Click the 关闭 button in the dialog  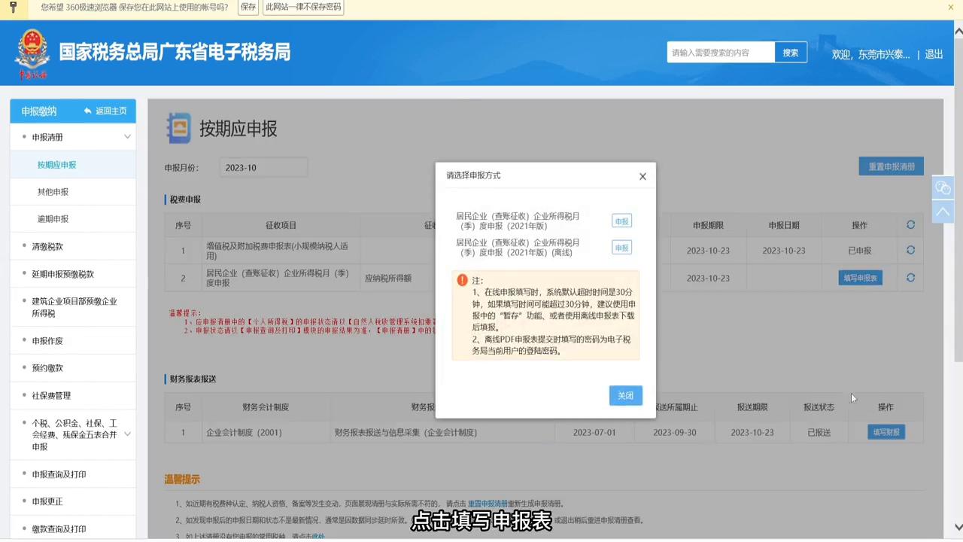[625, 395]
